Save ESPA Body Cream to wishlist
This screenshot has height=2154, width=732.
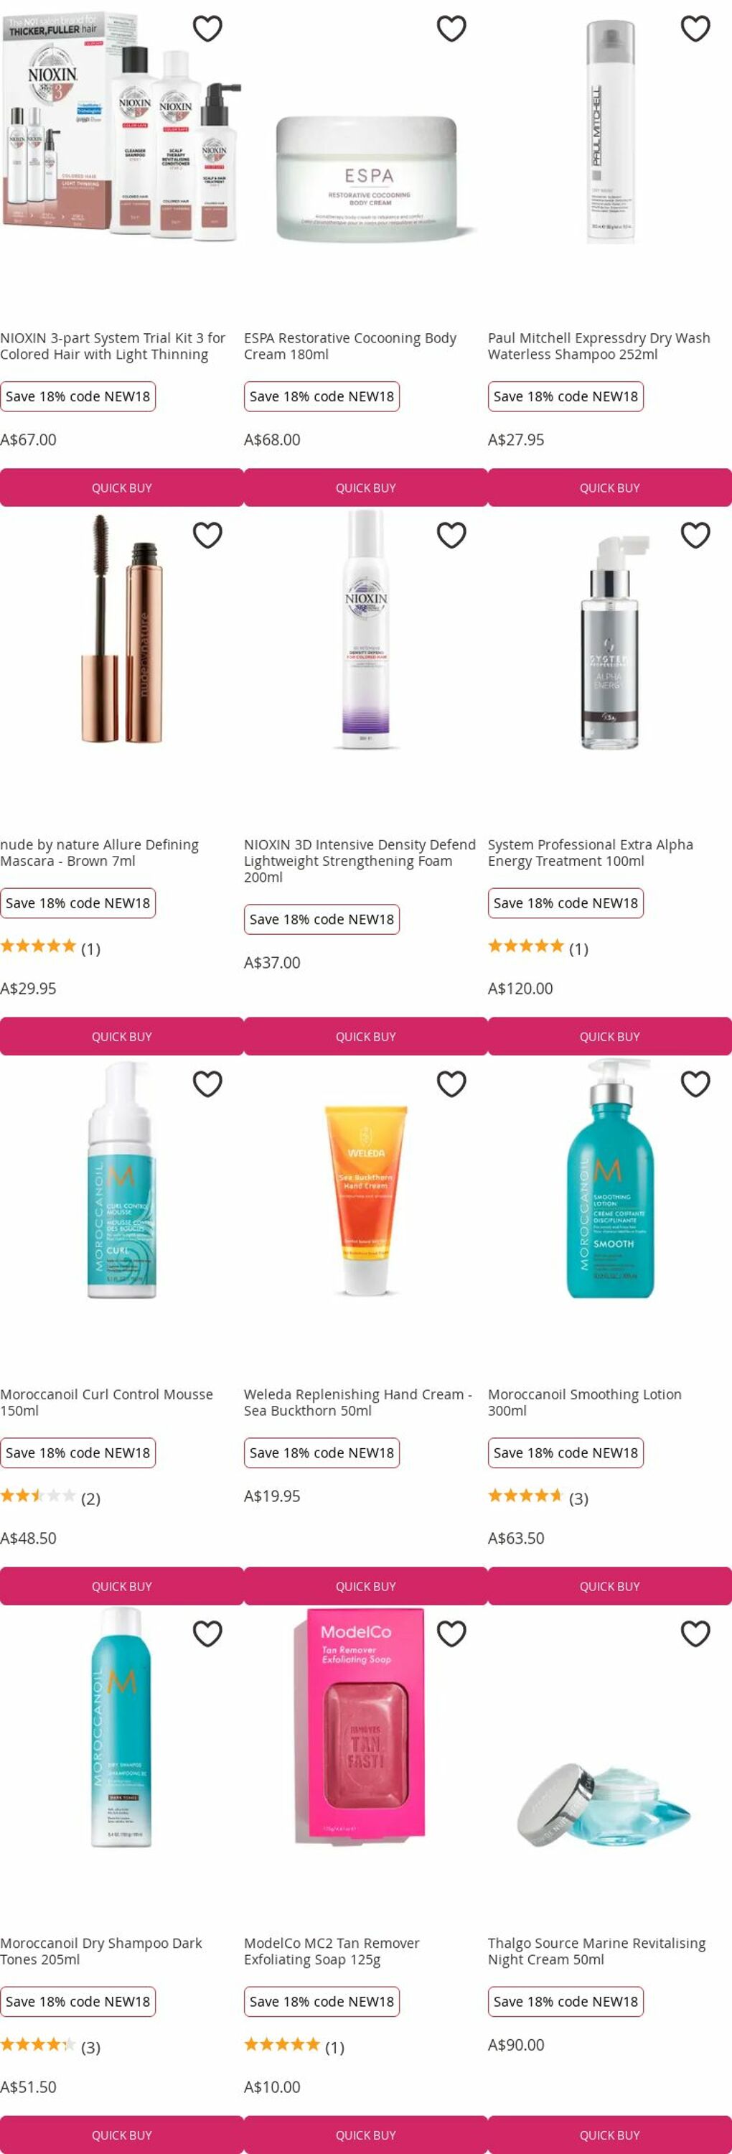click(451, 29)
